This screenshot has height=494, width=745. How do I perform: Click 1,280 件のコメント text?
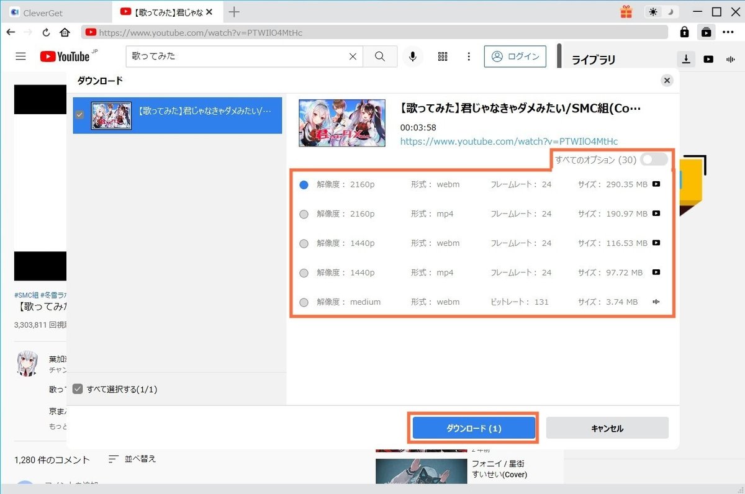point(52,460)
